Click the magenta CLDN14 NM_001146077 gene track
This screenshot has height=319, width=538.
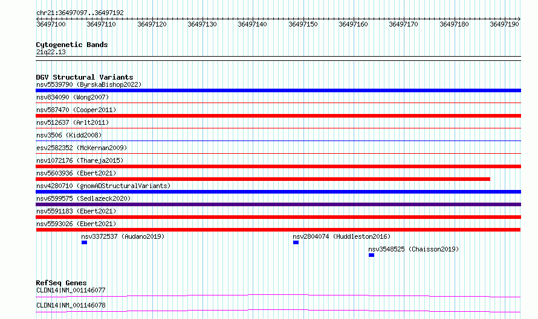pyautogui.click(x=278, y=295)
